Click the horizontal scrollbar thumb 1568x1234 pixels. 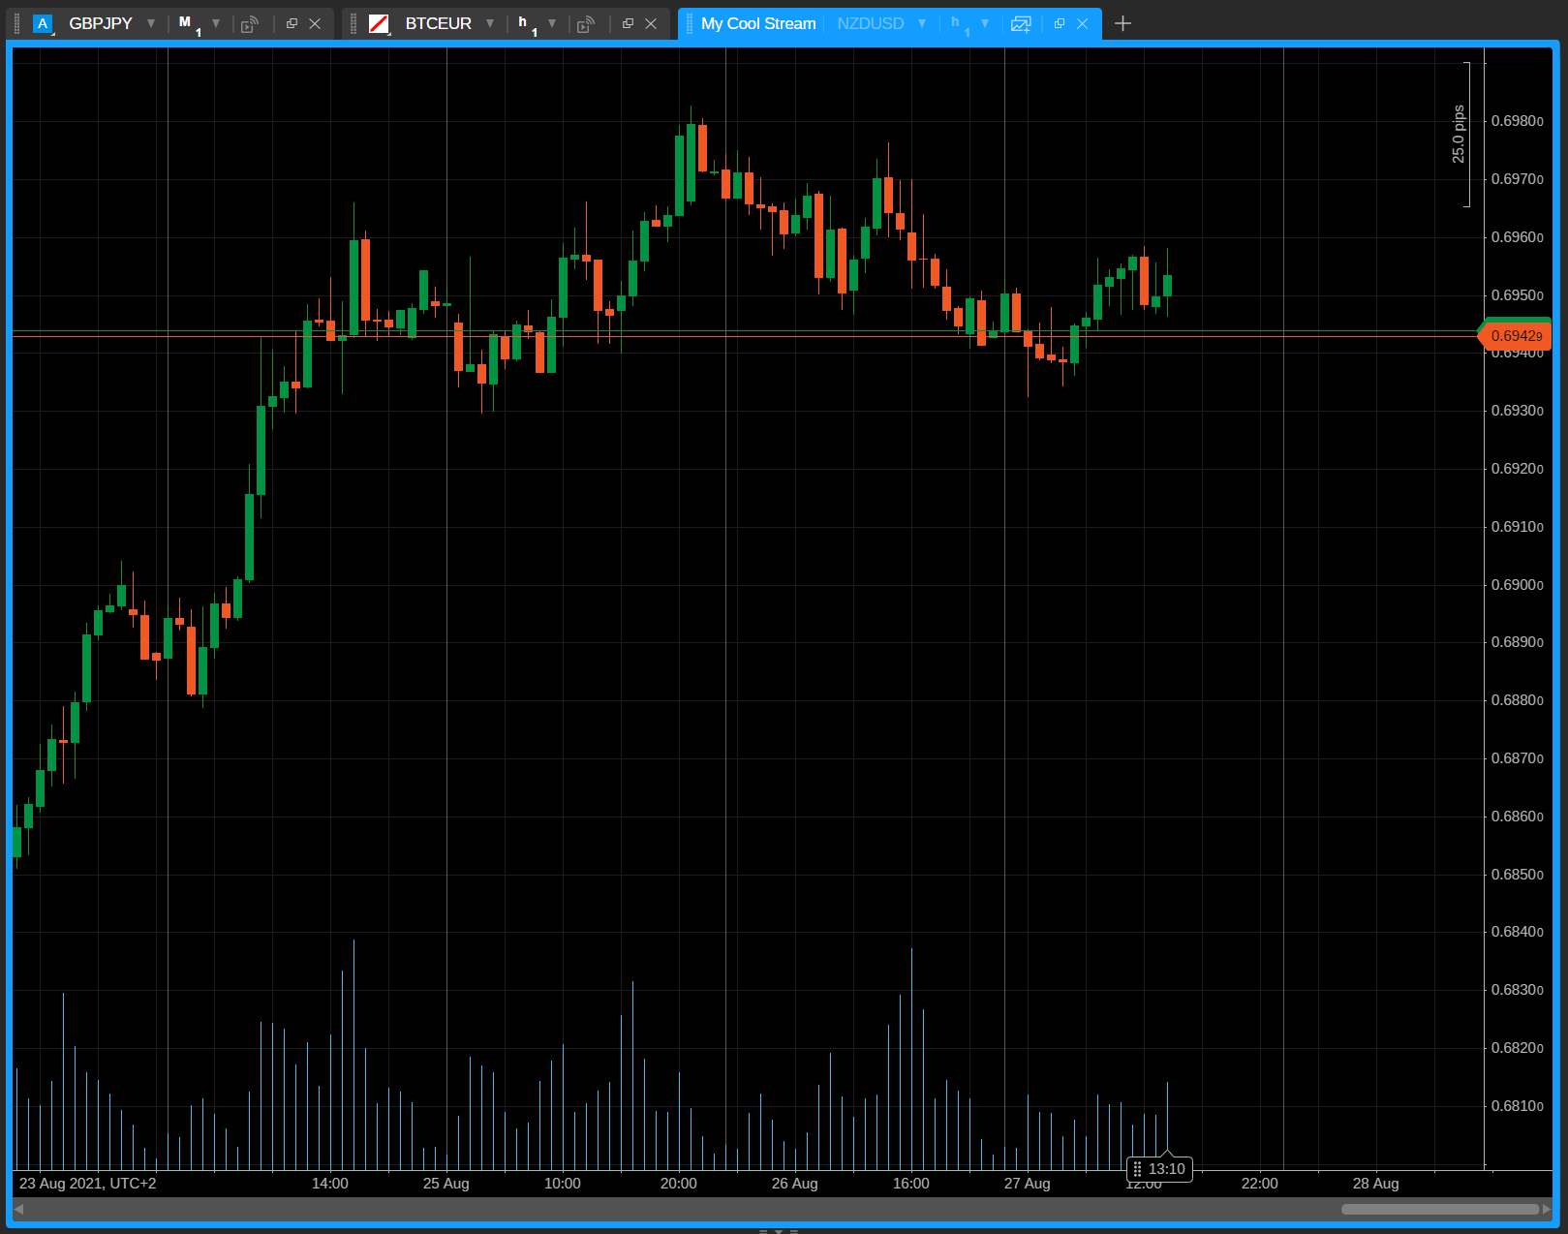point(1440,1209)
